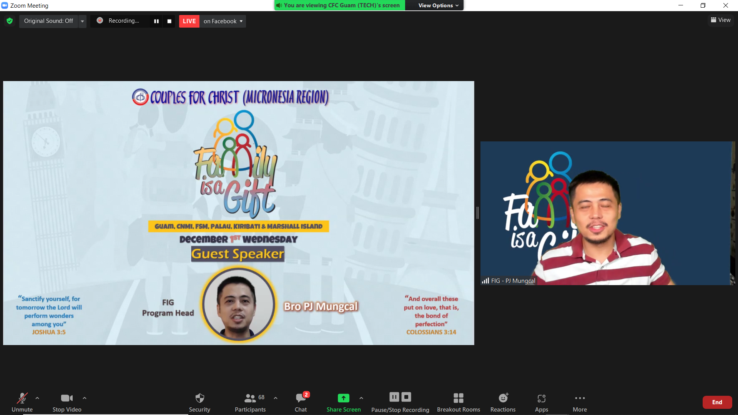The image size is (738, 415).
Task: Click the green Share Screen button
Action: (344, 402)
